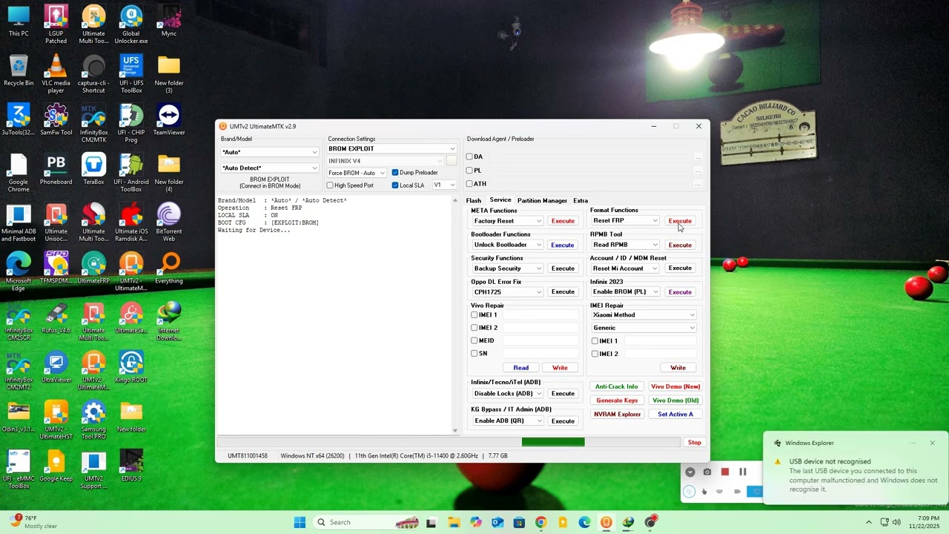
Task: Expand the *Auto Detect* model dropdown
Action: [270, 168]
